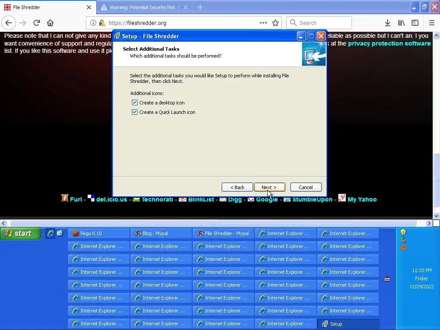Click horizontal scrollbar right arrow

pyautogui.click(x=428, y=223)
